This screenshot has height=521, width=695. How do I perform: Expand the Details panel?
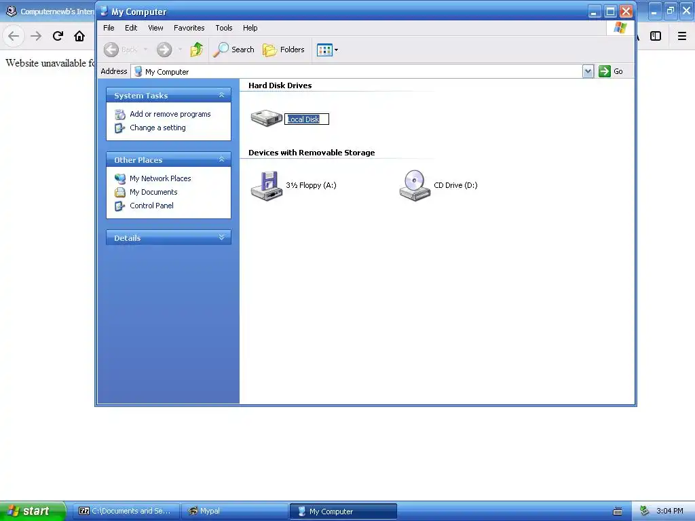pos(222,237)
